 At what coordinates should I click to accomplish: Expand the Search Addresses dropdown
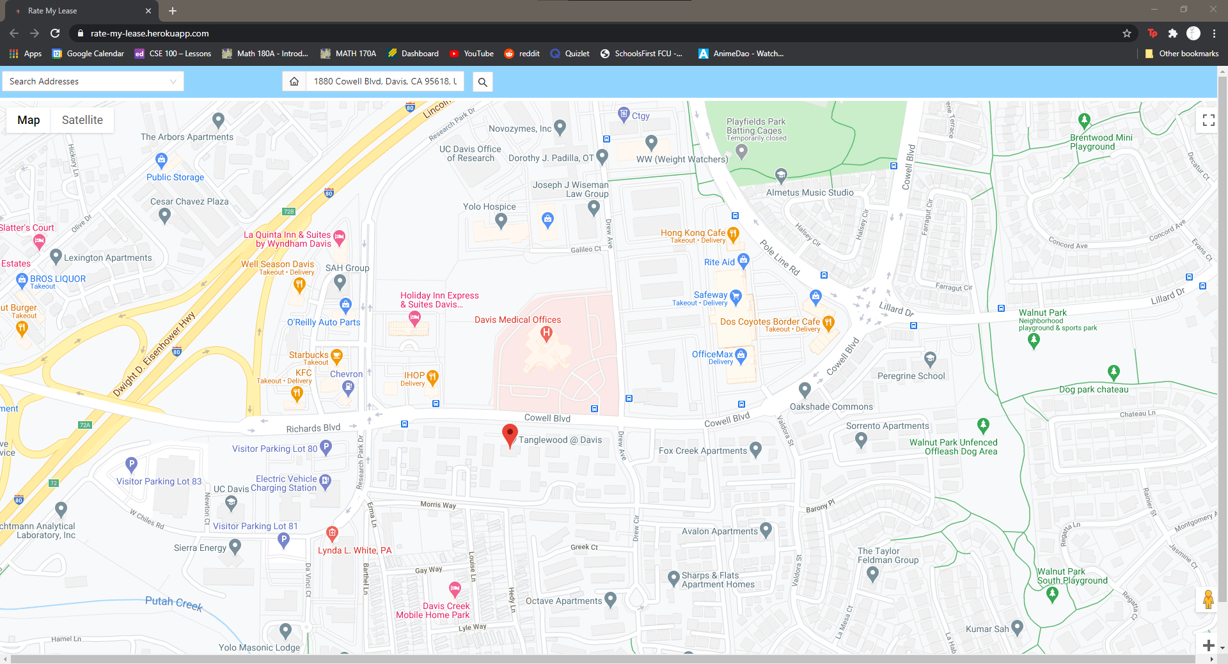93,81
